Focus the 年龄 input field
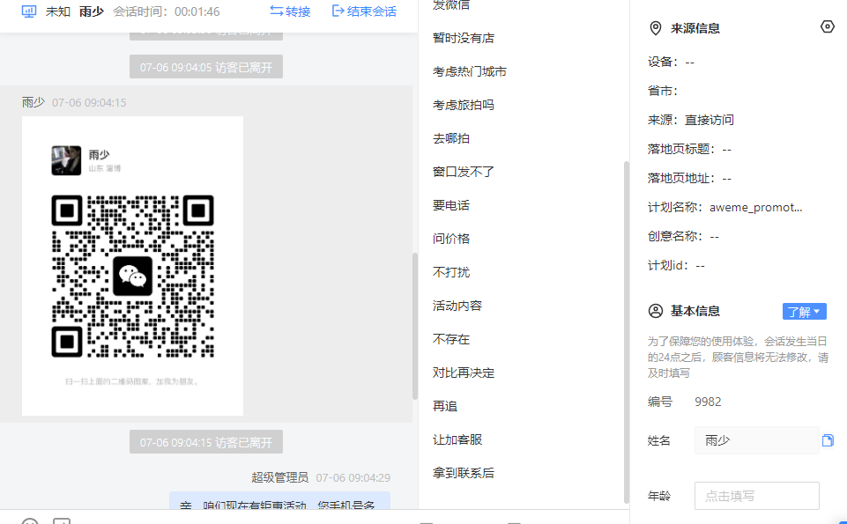847x524 pixels. point(757,496)
